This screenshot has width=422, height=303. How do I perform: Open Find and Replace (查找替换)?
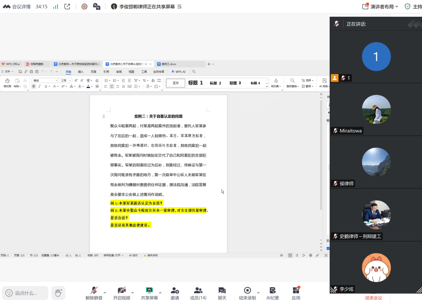292,83
